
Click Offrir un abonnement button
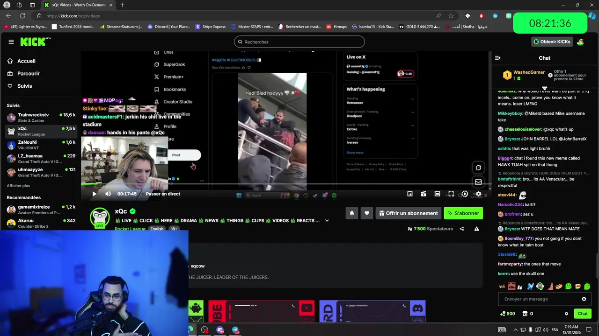[x=409, y=213]
